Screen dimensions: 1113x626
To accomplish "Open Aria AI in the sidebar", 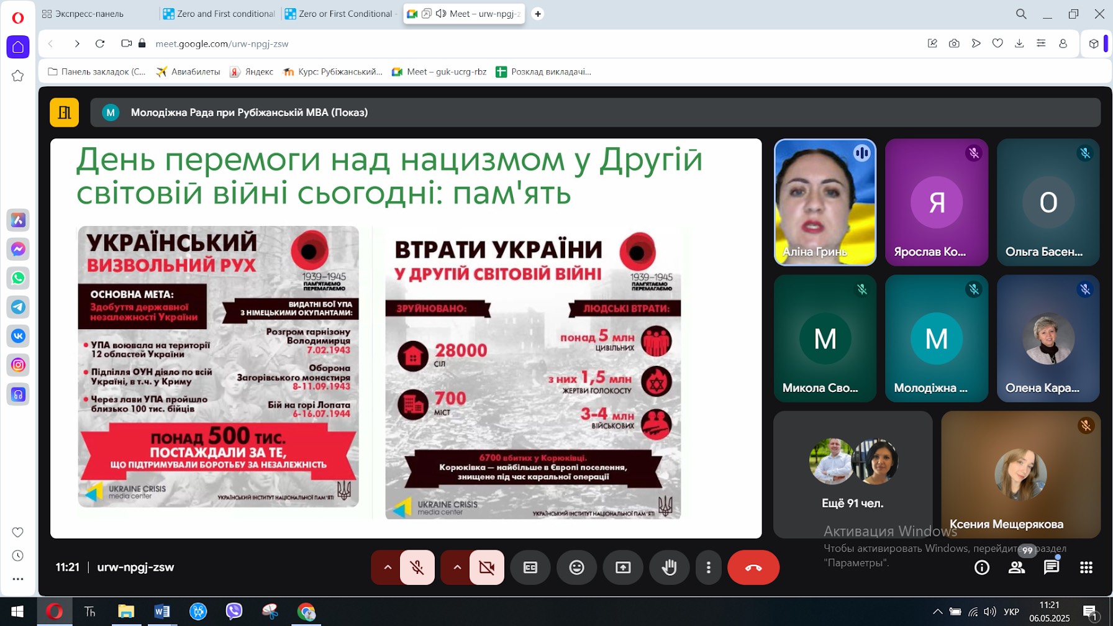I will tap(18, 220).
